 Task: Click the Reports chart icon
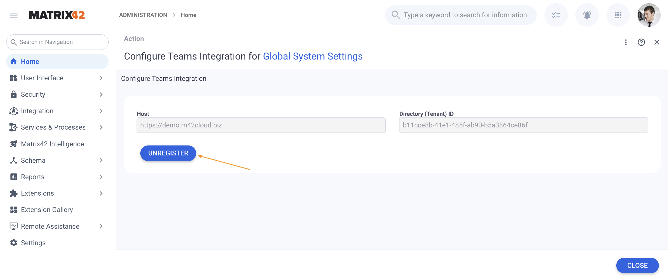pyautogui.click(x=14, y=177)
